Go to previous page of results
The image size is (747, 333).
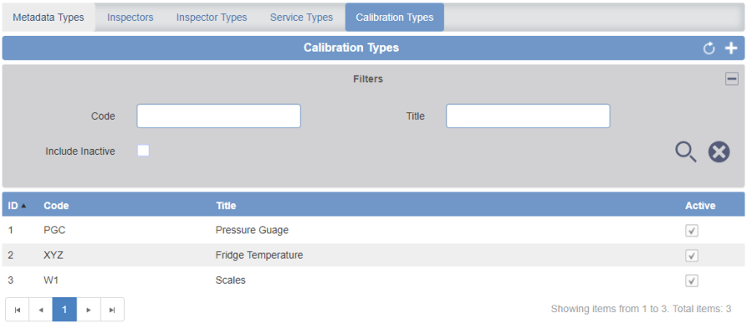[x=41, y=310]
